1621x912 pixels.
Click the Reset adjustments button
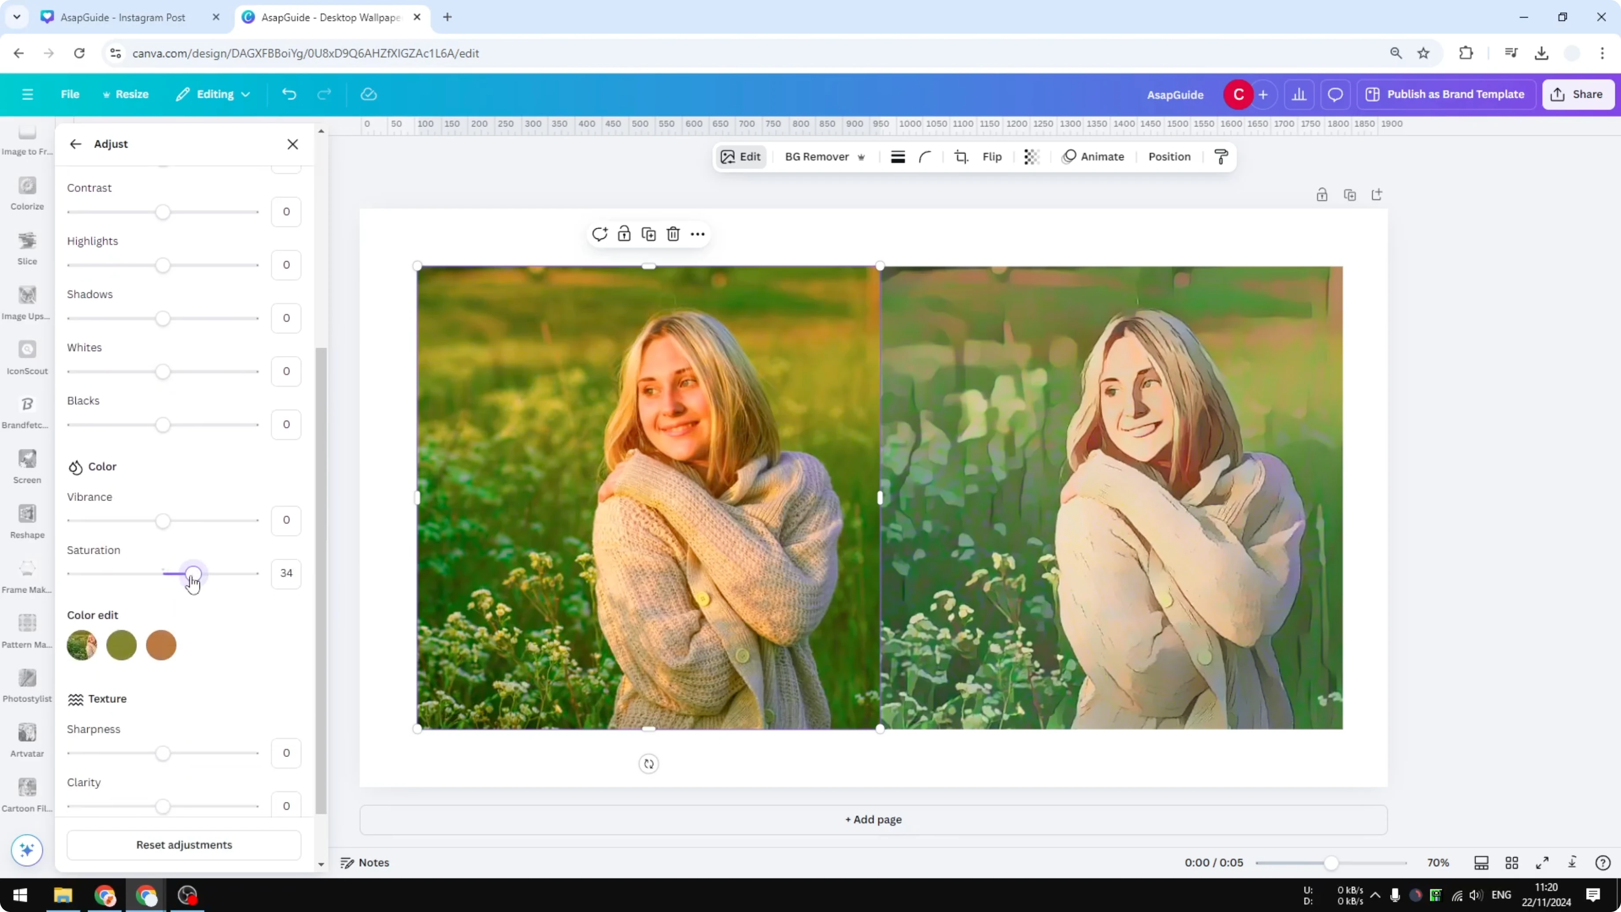pos(184,844)
